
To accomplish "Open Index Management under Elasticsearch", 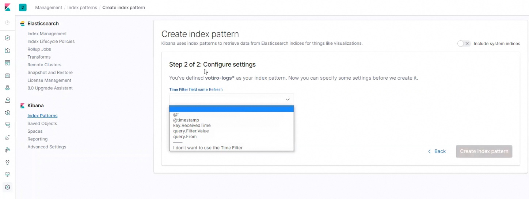I will [47, 33].
